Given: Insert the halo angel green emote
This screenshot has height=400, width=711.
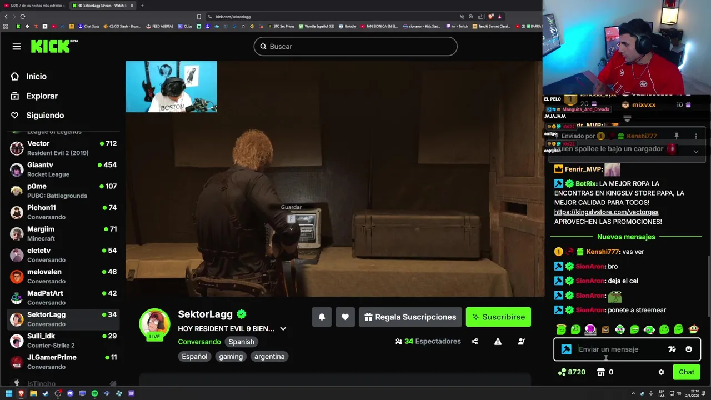Looking at the screenshot, I should pyautogui.click(x=561, y=329).
